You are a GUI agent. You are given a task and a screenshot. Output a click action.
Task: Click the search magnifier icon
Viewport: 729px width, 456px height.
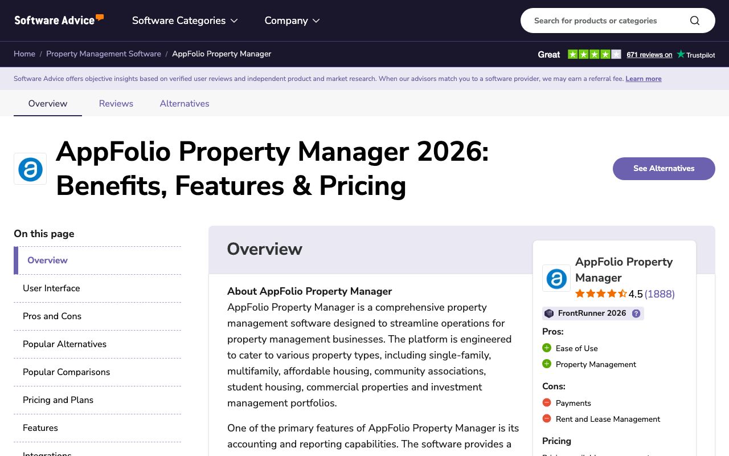pyautogui.click(x=694, y=21)
